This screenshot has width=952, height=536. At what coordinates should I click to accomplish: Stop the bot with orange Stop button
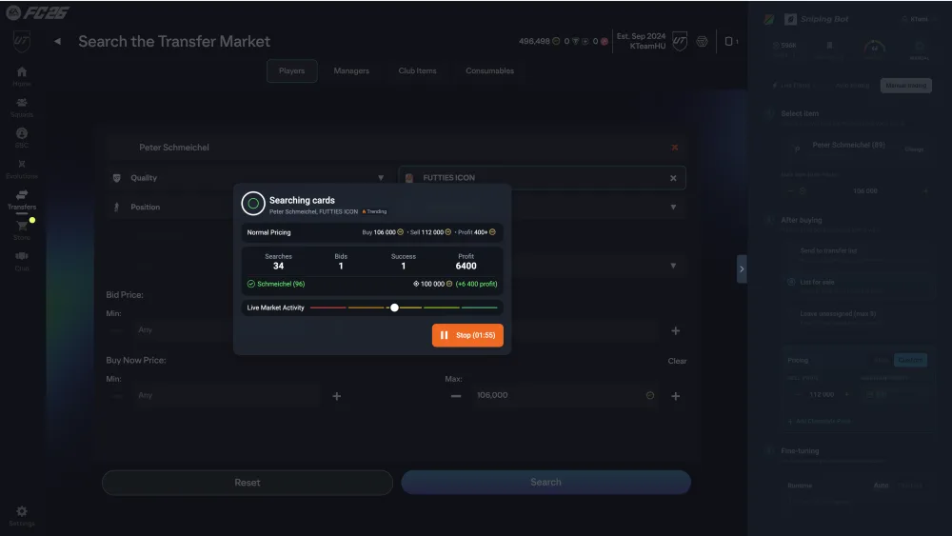click(467, 335)
